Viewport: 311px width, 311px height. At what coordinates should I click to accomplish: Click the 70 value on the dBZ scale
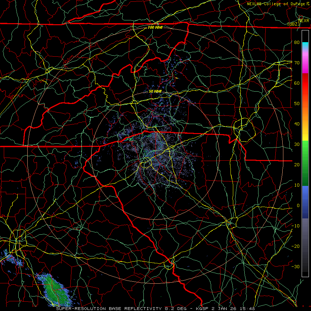(297, 63)
